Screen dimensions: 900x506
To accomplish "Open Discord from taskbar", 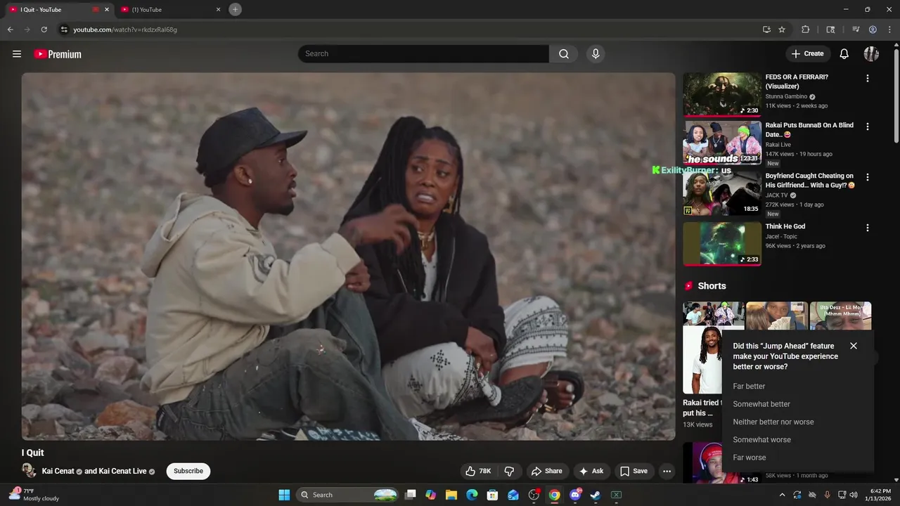I will (x=575, y=495).
